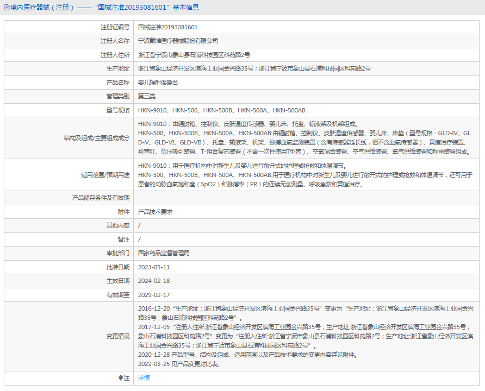Screen dimensions: 485x391
Task: Click the 型号规格 row label
Action: 117,110
